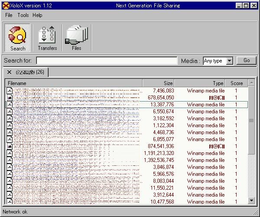Click the window resize grip in status bar
The width and height of the screenshot is (260, 217).
tap(254, 213)
